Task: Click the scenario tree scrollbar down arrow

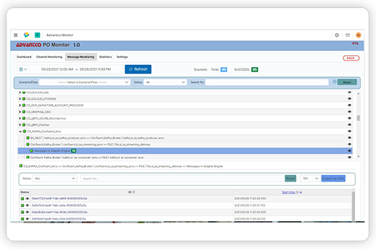Action: (359, 156)
